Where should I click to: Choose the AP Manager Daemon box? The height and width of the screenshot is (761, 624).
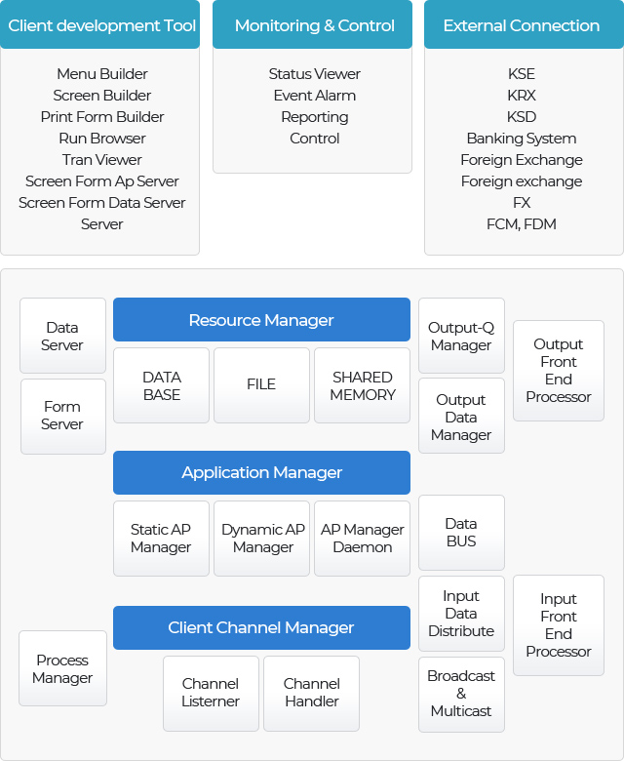coord(362,539)
